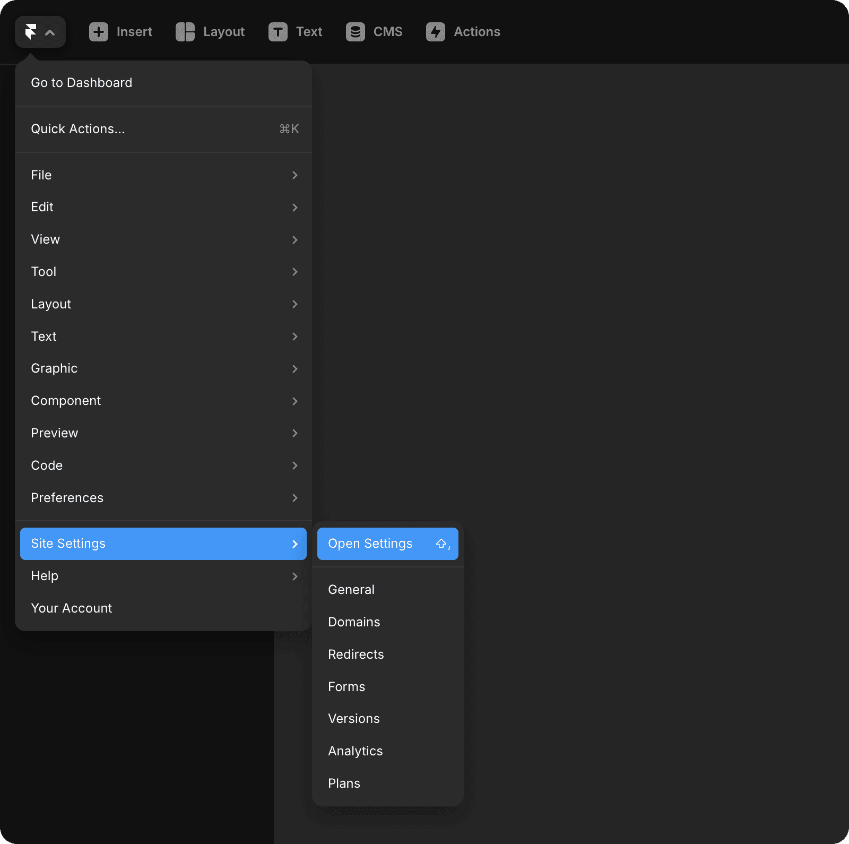
Task: Open Quick Actions from the menu
Action: pyautogui.click(x=78, y=129)
